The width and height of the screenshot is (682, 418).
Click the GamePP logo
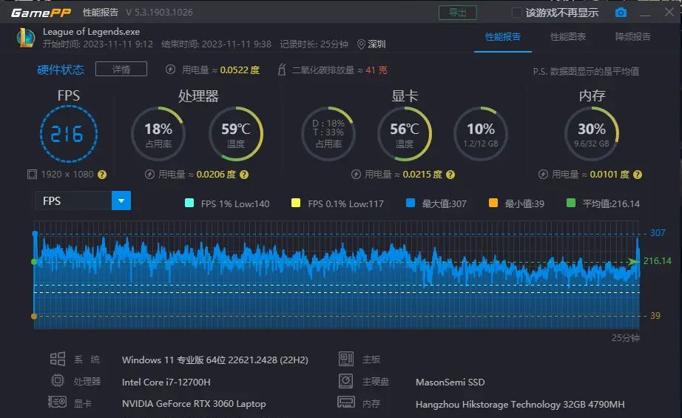(x=41, y=13)
